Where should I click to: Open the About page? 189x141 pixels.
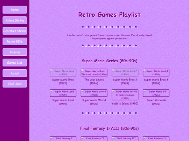point(15,73)
